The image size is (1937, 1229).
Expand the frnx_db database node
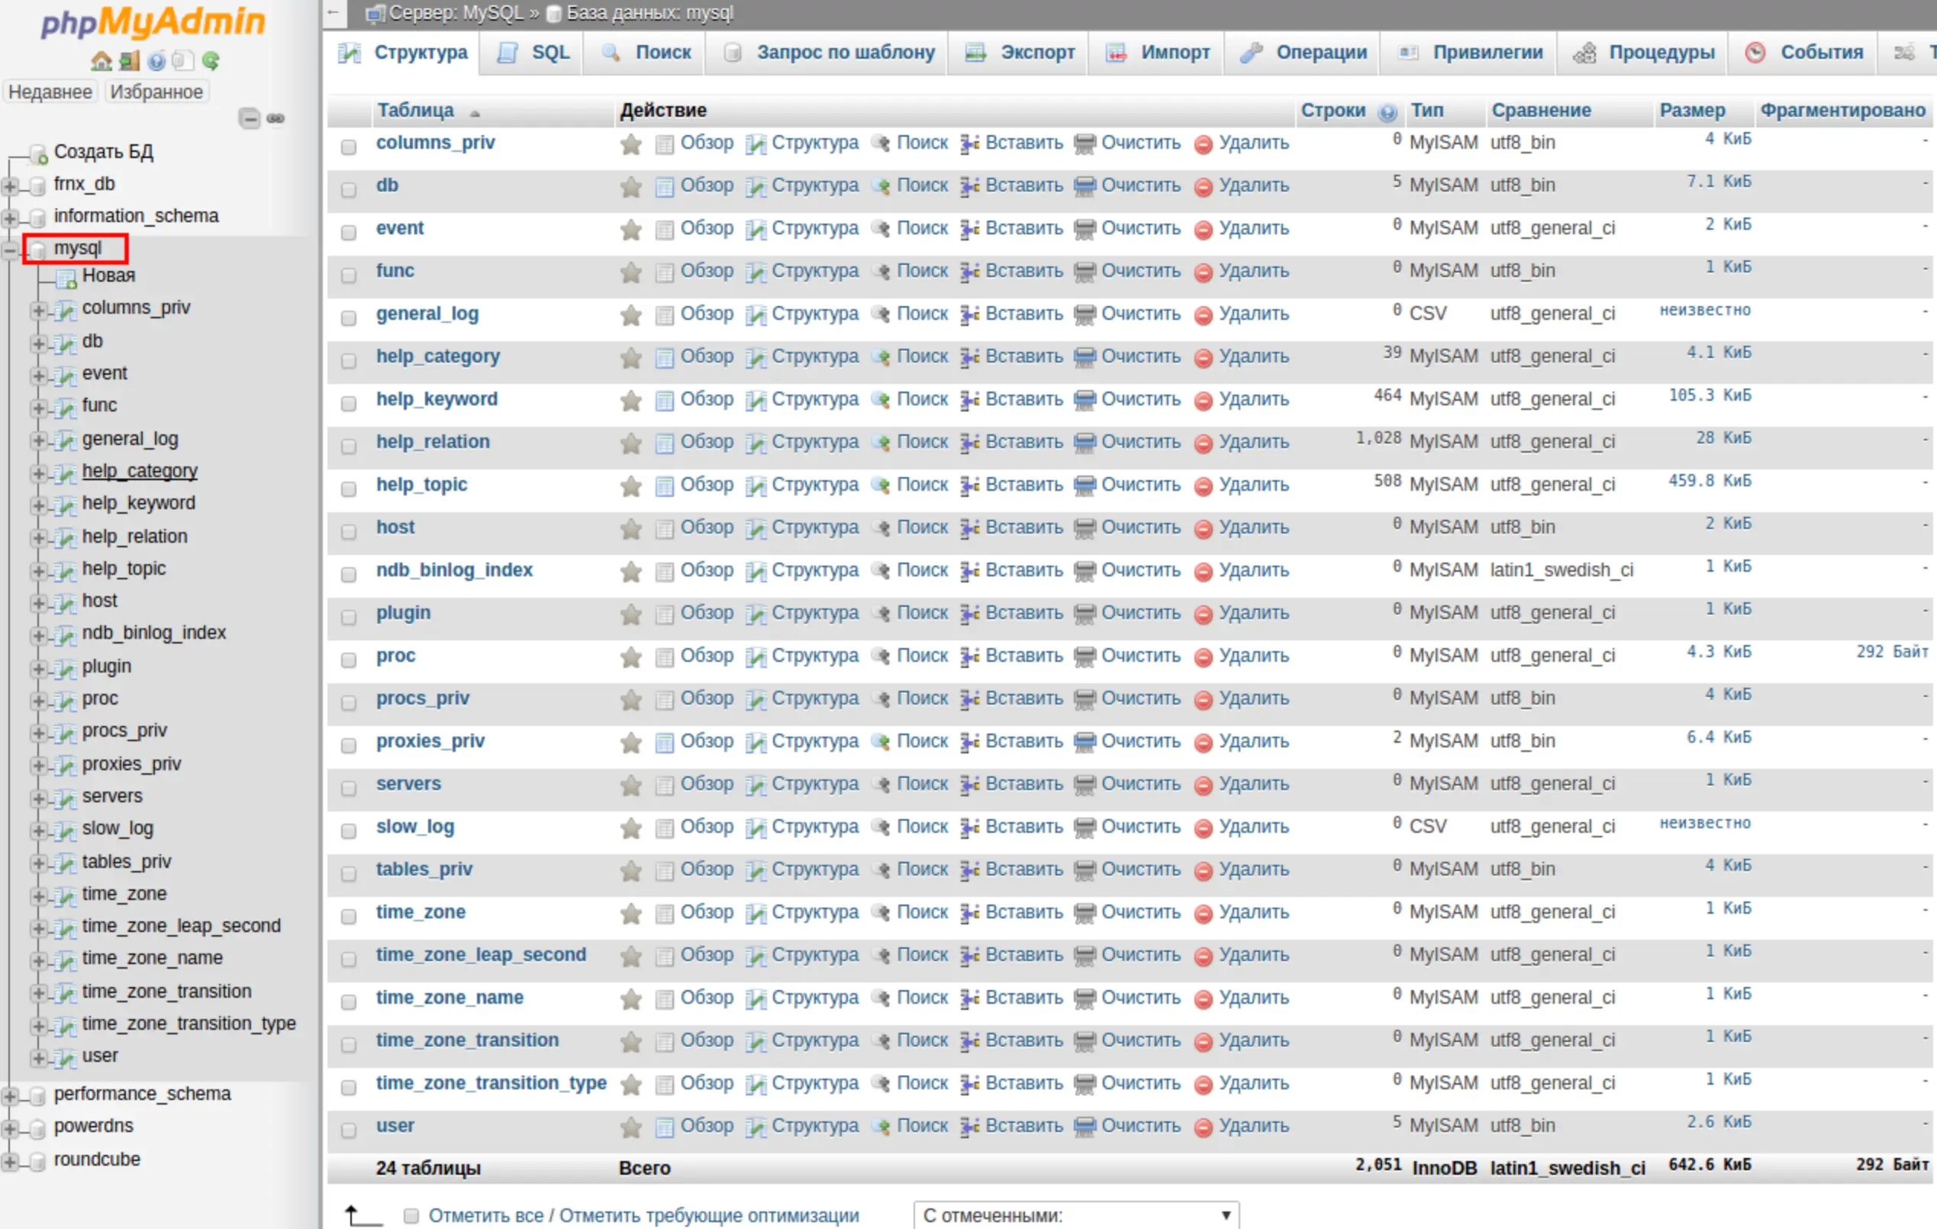(x=11, y=186)
